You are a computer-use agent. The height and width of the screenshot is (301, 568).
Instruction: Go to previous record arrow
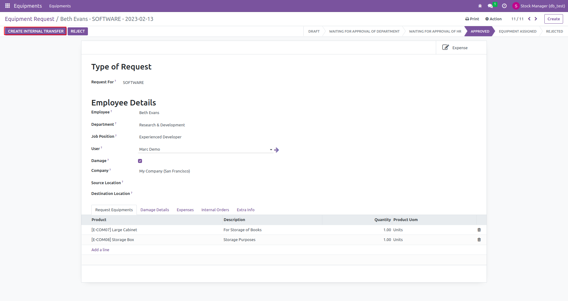tap(529, 19)
